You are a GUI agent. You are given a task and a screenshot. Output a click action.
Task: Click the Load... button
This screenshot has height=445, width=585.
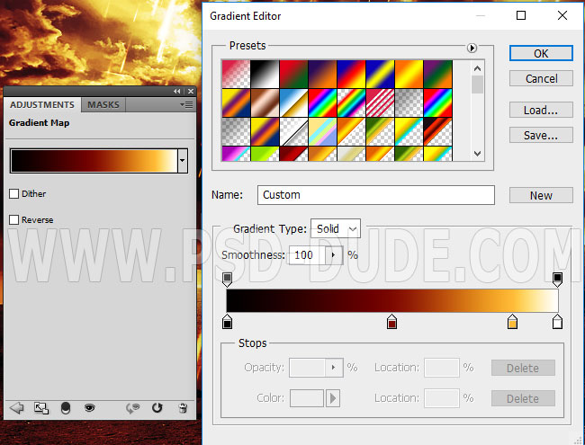click(541, 110)
